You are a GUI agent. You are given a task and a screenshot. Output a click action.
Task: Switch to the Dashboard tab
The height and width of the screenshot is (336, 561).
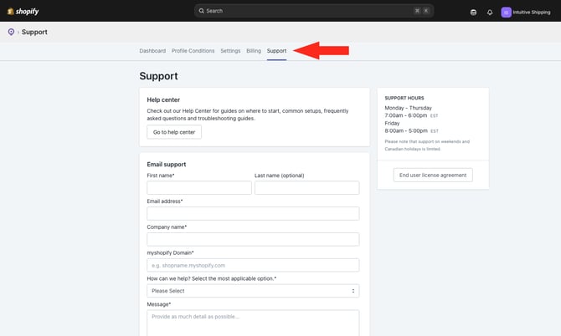point(152,51)
